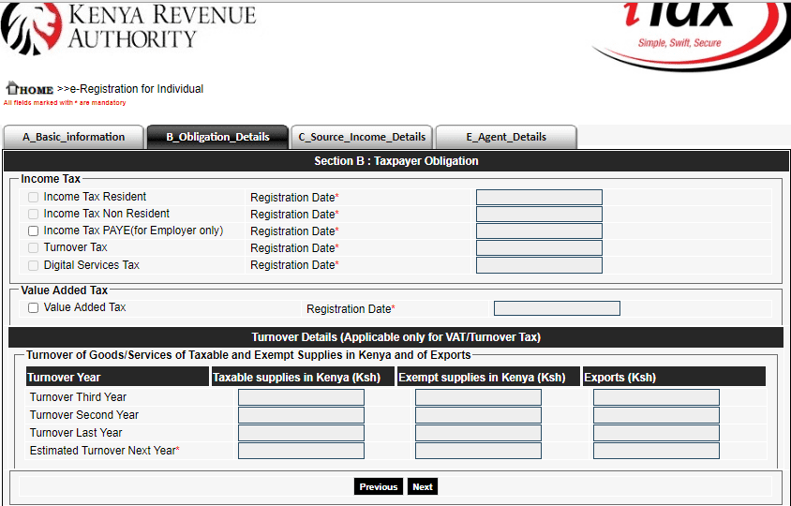
Task: Click the Previous button
Action: pyautogui.click(x=379, y=487)
